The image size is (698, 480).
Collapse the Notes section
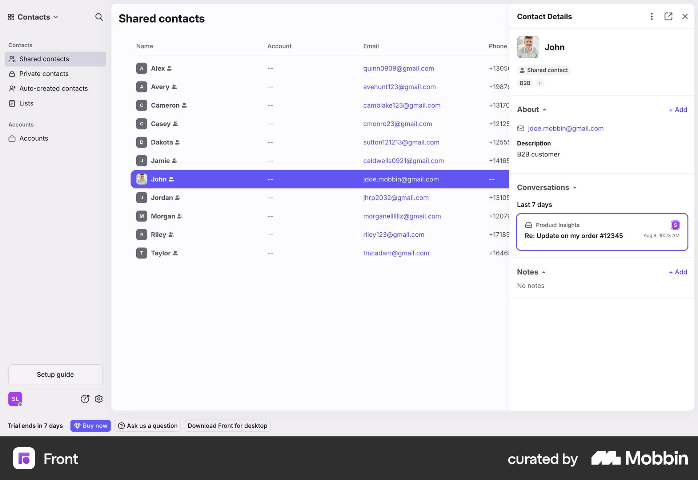pos(544,272)
